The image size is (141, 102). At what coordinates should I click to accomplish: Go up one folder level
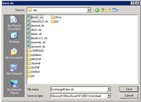tap(103, 10)
